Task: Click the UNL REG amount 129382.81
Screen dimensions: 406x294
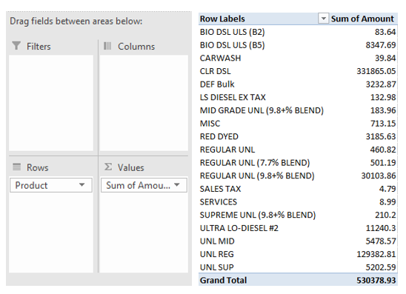Action: pos(376,254)
